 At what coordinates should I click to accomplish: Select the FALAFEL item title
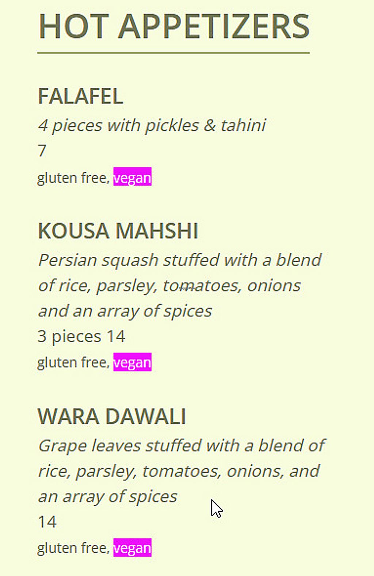[x=80, y=96]
